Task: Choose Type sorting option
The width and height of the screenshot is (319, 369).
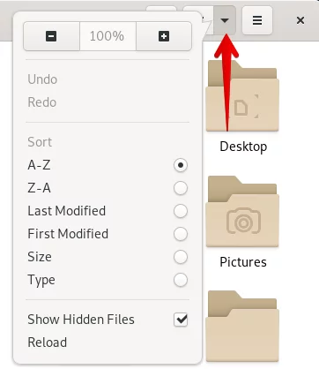Action: coord(108,280)
